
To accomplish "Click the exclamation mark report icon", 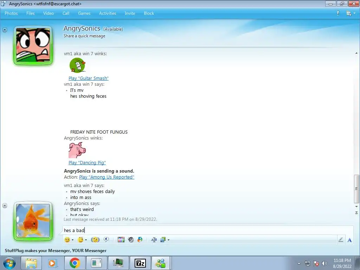I will pos(338,13).
